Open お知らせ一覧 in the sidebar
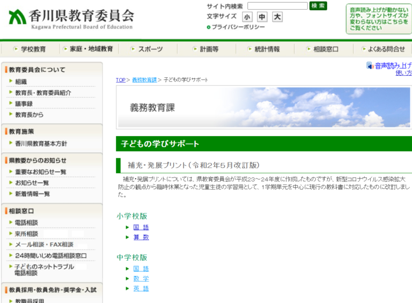The image size is (412, 303). pos(32,183)
